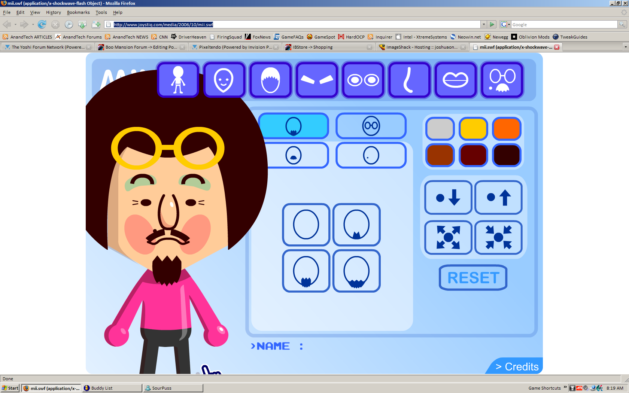
Task: Open the File menu
Action: point(7,12)
